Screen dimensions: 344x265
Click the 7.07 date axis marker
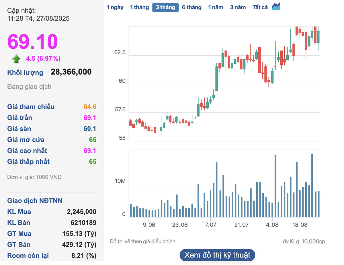pos(210,225)
